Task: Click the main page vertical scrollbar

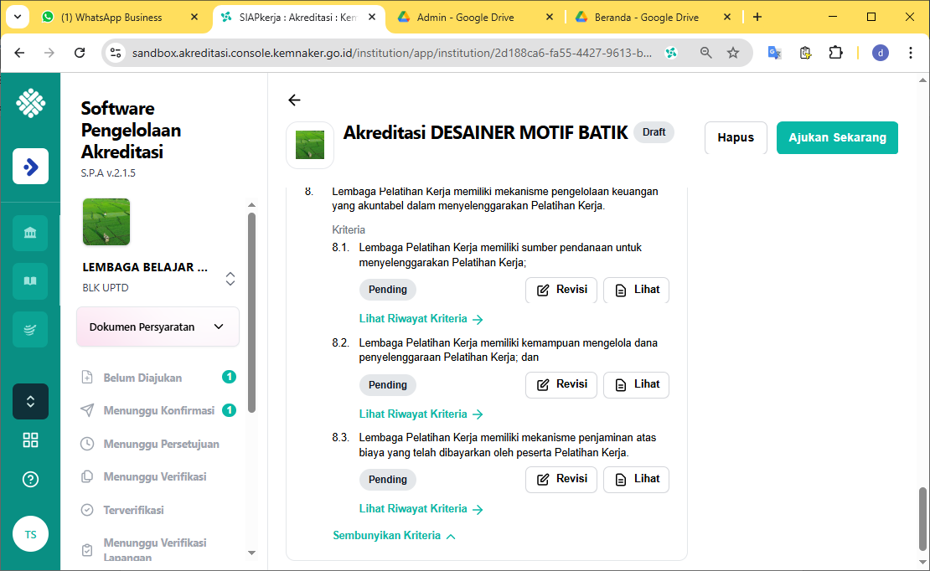Action: click(x=923, y=519)
